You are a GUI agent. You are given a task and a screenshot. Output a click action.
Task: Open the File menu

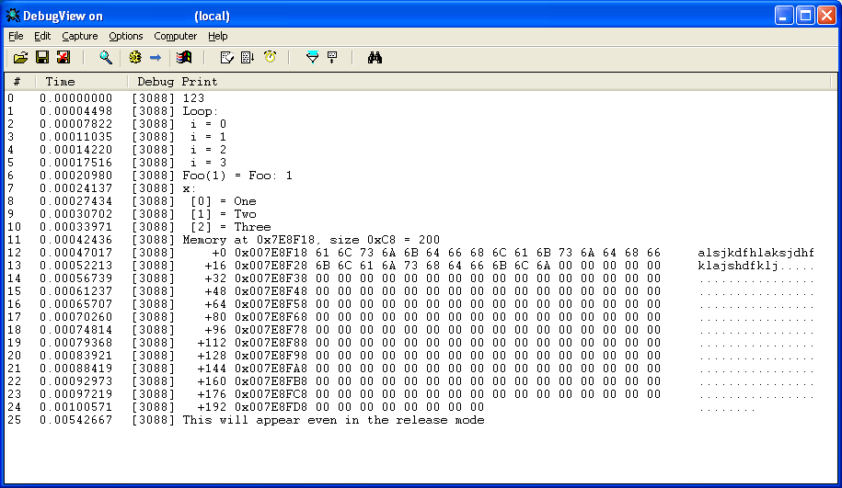[x=16, y=36]
